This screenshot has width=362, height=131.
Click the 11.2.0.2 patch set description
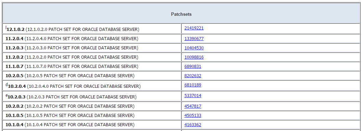click(x=72, y=57)
